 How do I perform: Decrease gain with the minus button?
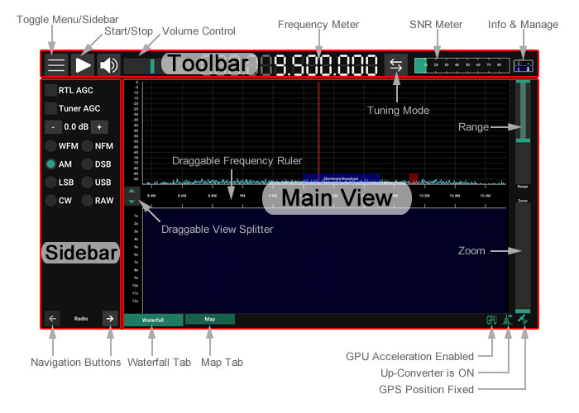(x=52, y=127)
